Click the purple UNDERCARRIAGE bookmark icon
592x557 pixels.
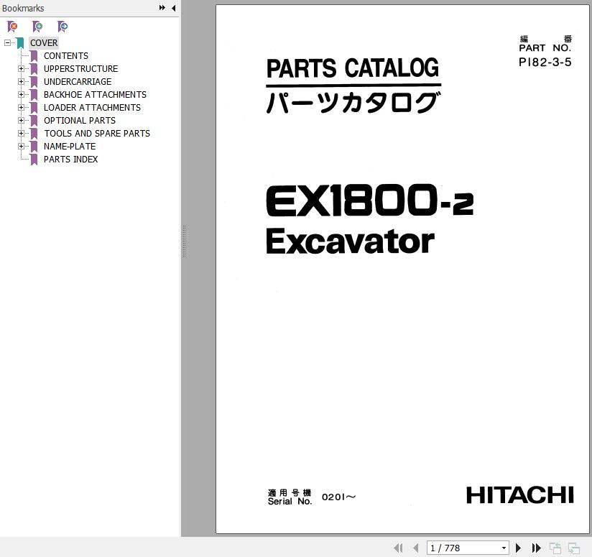pos(34,81)
